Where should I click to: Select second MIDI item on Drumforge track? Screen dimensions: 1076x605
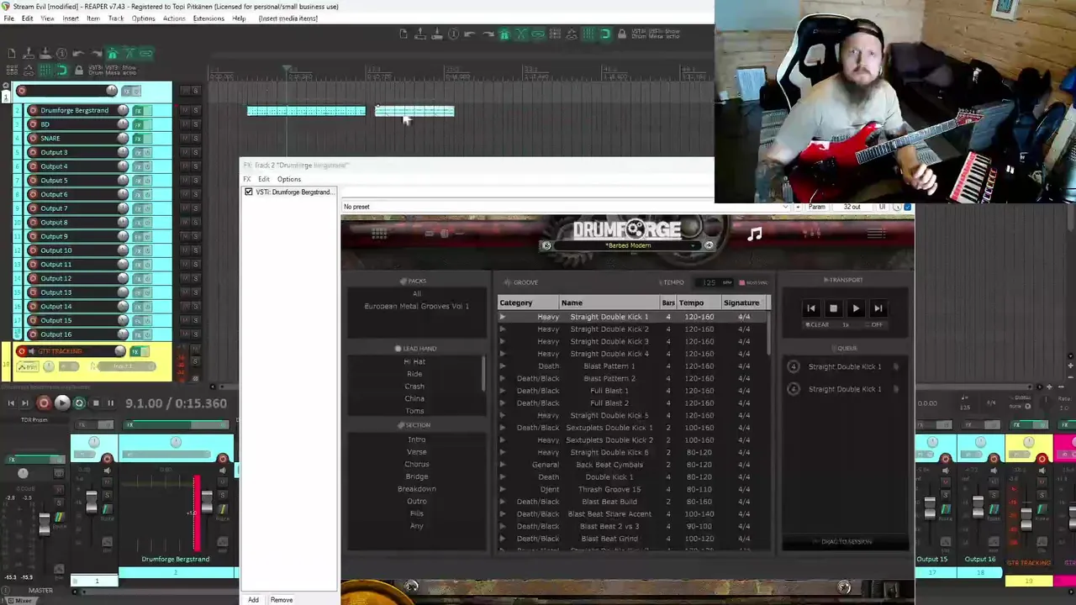pyautogui.click(x=414, y=110)
